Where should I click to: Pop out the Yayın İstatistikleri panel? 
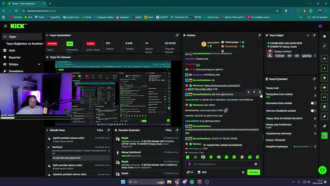pyautogui.click(x=177, y=35)
